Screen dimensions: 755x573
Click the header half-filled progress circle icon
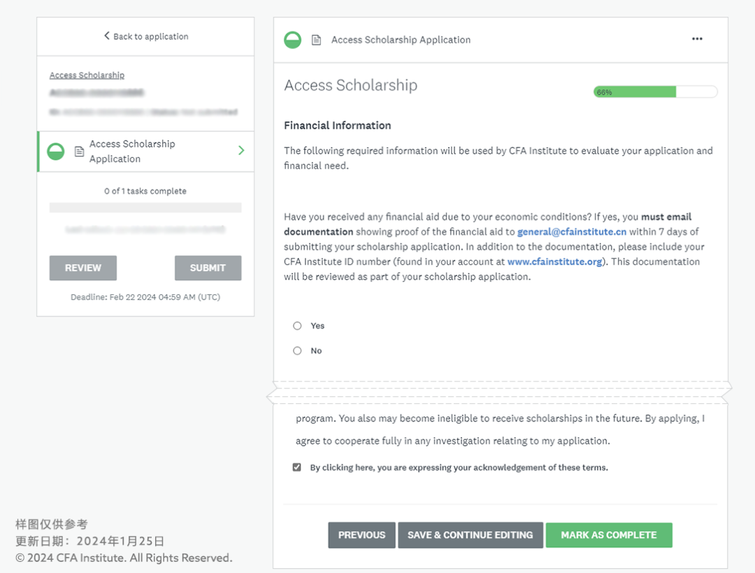pos(292,40)
